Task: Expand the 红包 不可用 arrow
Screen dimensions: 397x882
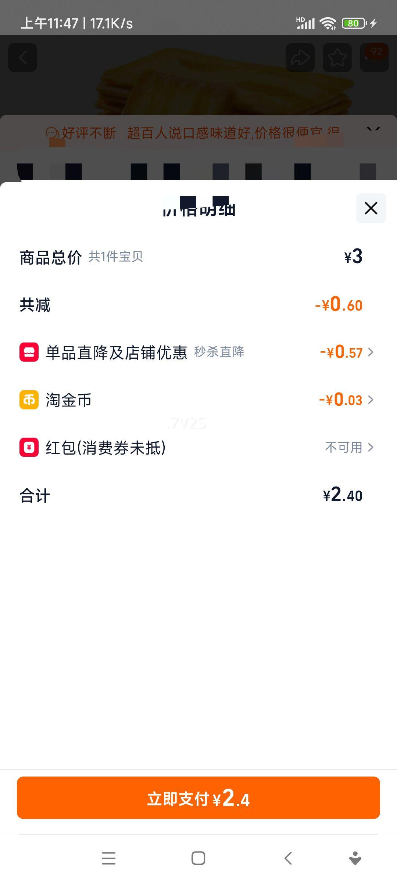Action: [x=371, y=447]
